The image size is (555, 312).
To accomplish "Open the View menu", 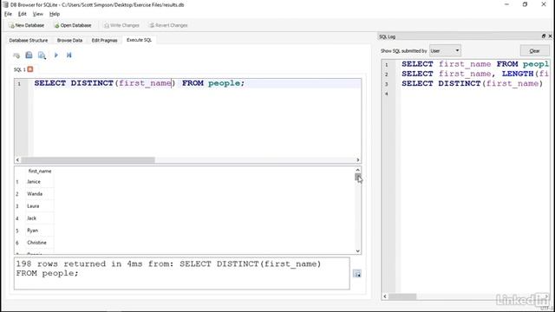I will tap(38, 14).
